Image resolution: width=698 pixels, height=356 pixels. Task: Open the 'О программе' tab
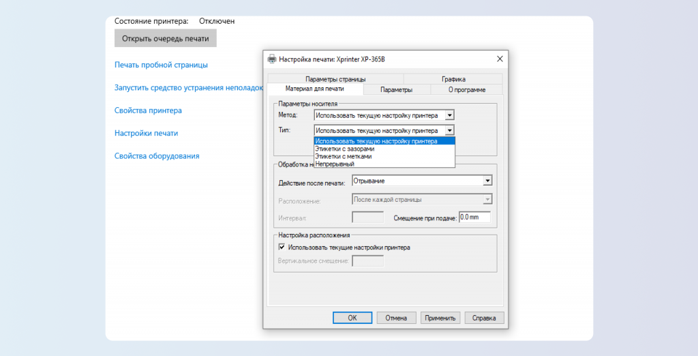pyautogui.click(x=467, y=89)
